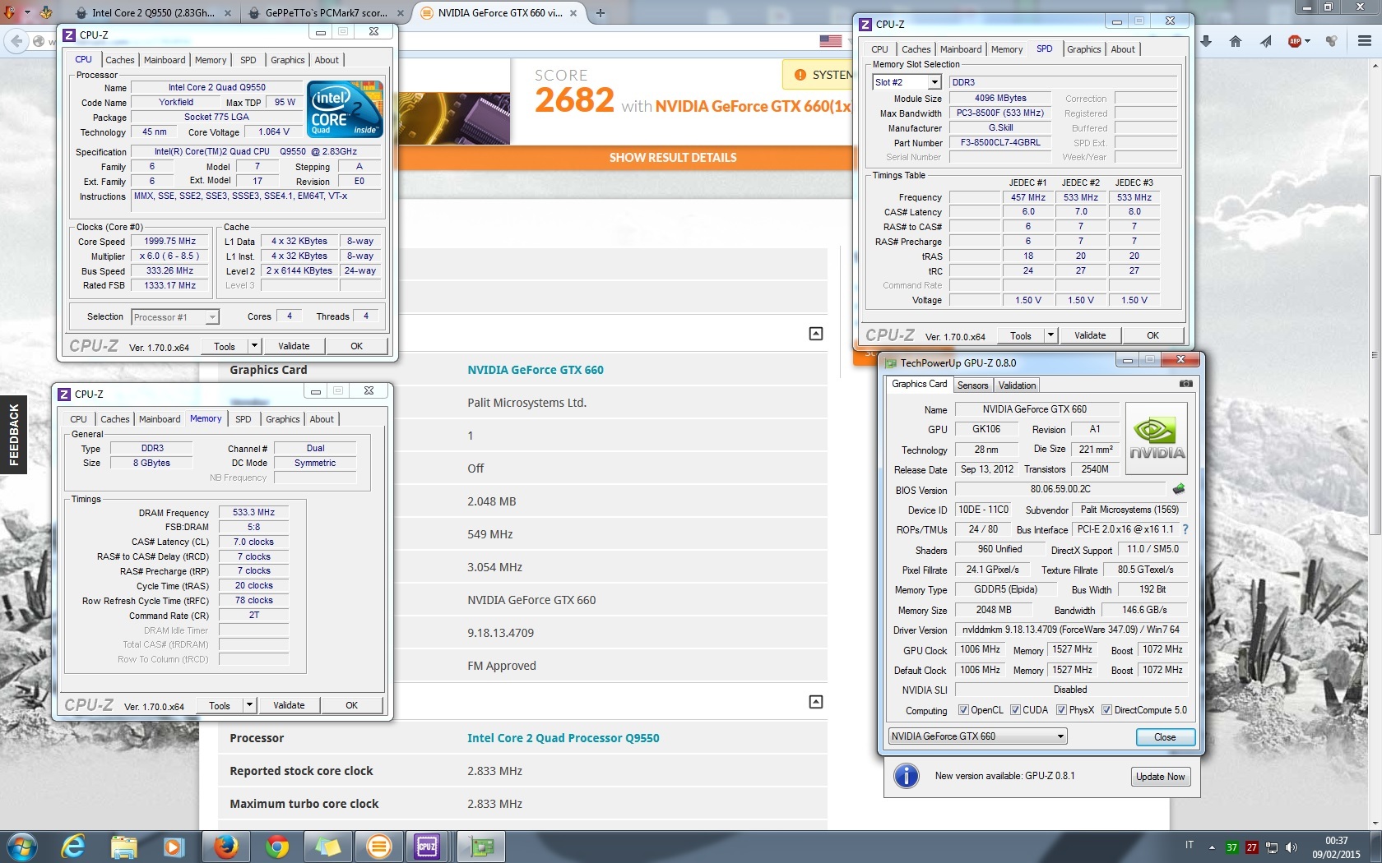The height and width of the screenshot is (863, 1382).
Task: Toggle PhysX checkbox in GPU-Z
Action: coord(1061,710)
